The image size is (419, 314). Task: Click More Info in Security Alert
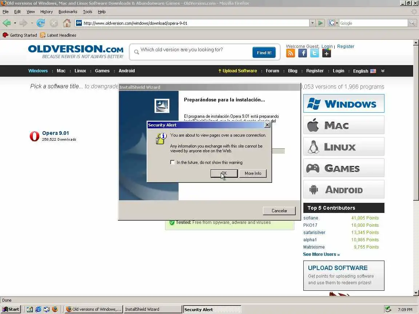(x=253, y=173)
